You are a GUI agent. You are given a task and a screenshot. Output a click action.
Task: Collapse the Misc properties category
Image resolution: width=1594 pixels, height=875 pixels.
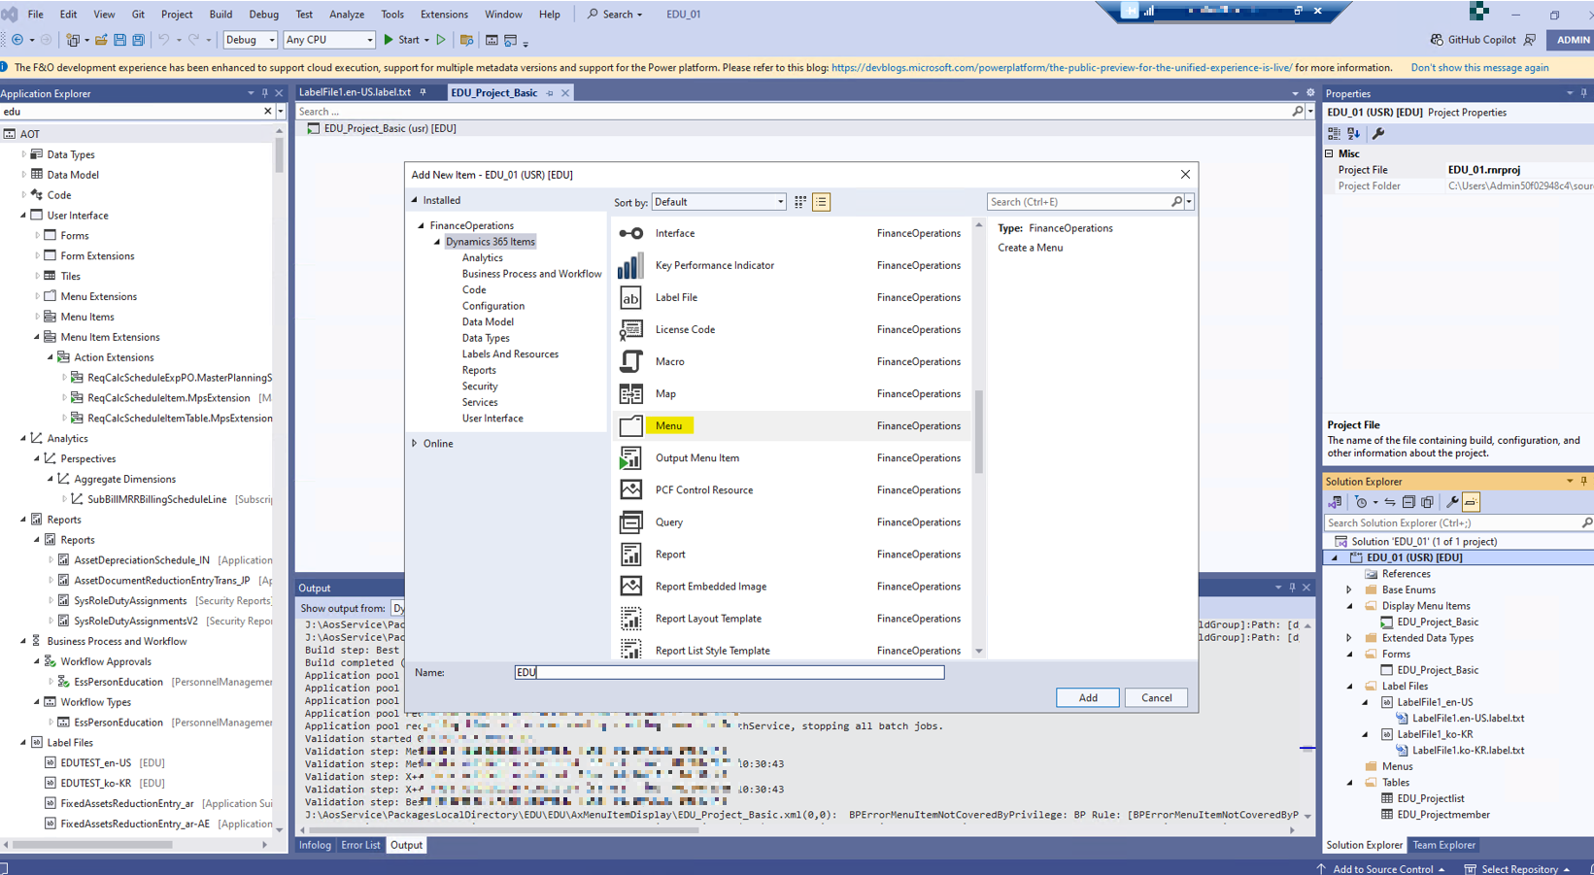[x=1330, y=153]
